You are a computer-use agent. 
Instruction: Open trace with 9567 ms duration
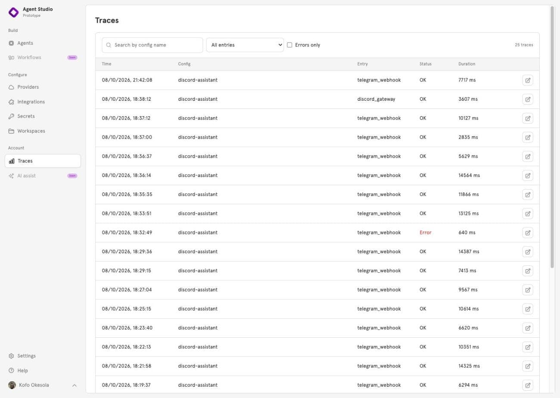click(x=527, y=290)
